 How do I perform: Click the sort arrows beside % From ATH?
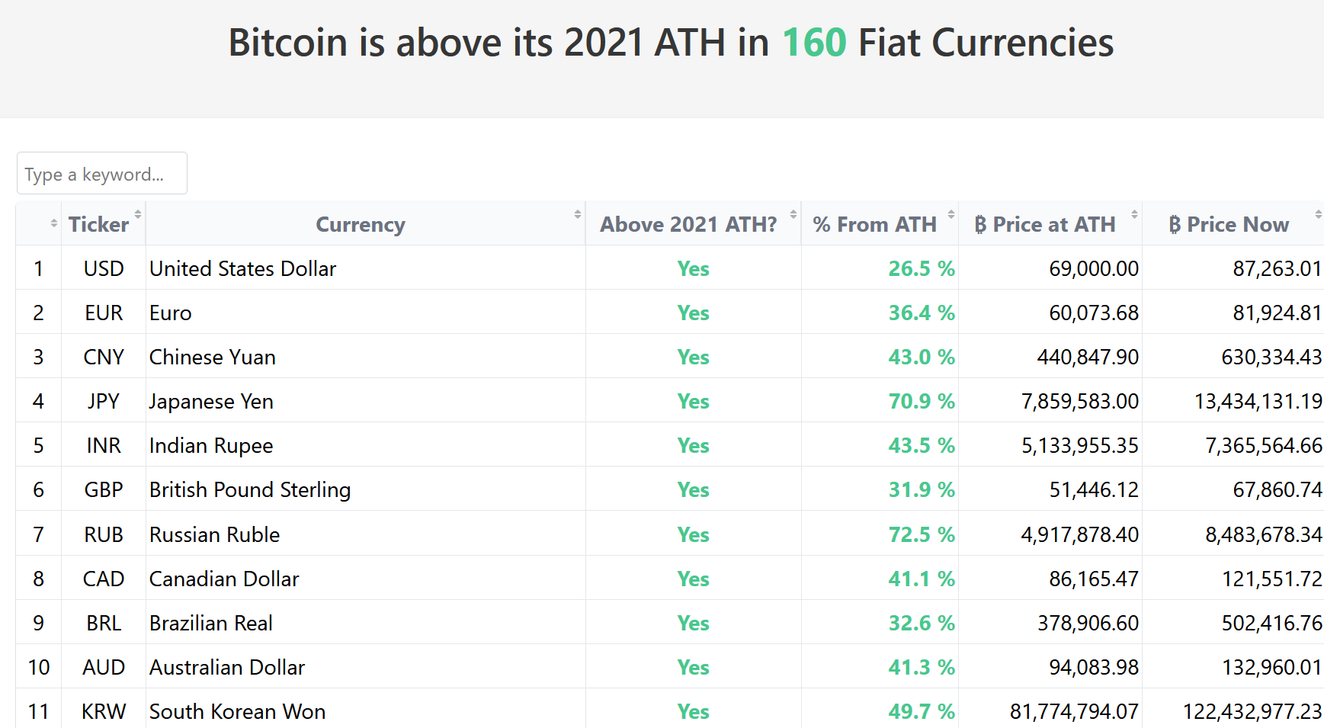pyautogui.click(x=951, y=215)
